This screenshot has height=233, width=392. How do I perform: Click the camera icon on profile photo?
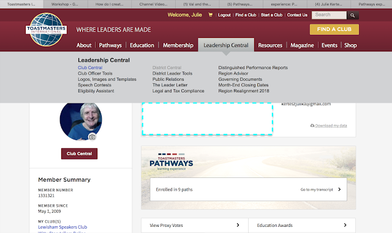coord(92,137)
